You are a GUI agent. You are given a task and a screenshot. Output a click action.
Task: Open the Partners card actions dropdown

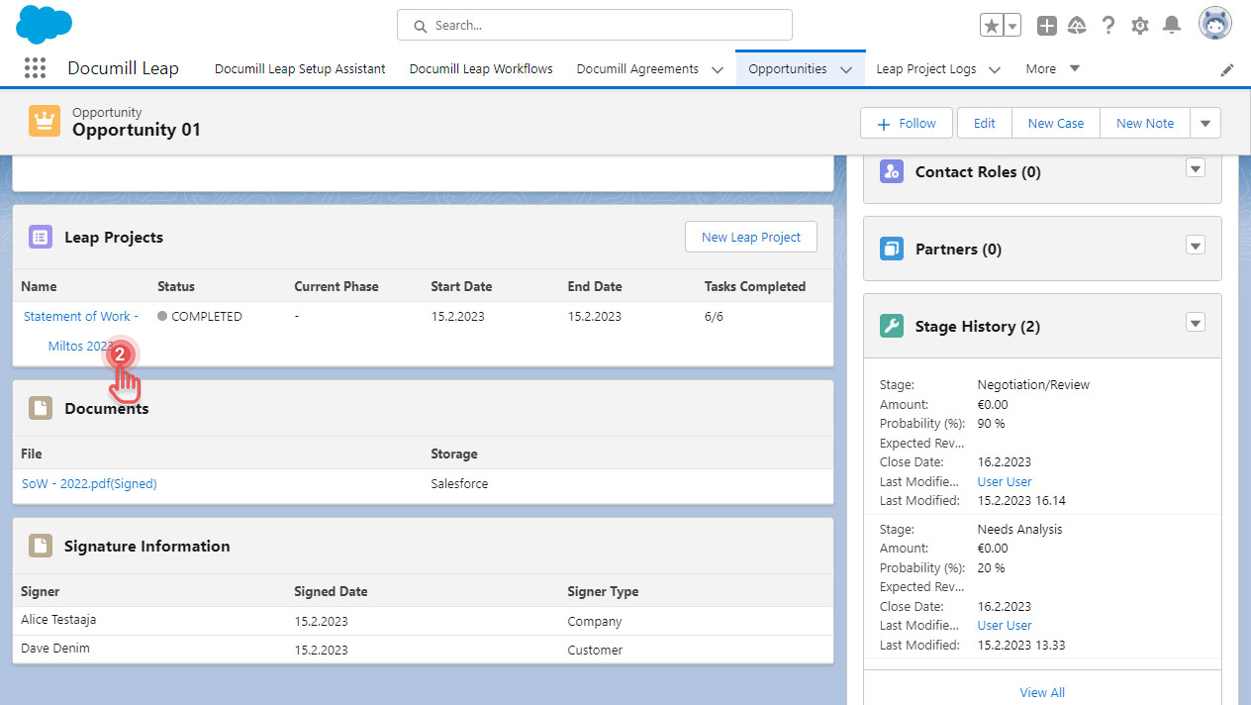tap(1196, 246)
